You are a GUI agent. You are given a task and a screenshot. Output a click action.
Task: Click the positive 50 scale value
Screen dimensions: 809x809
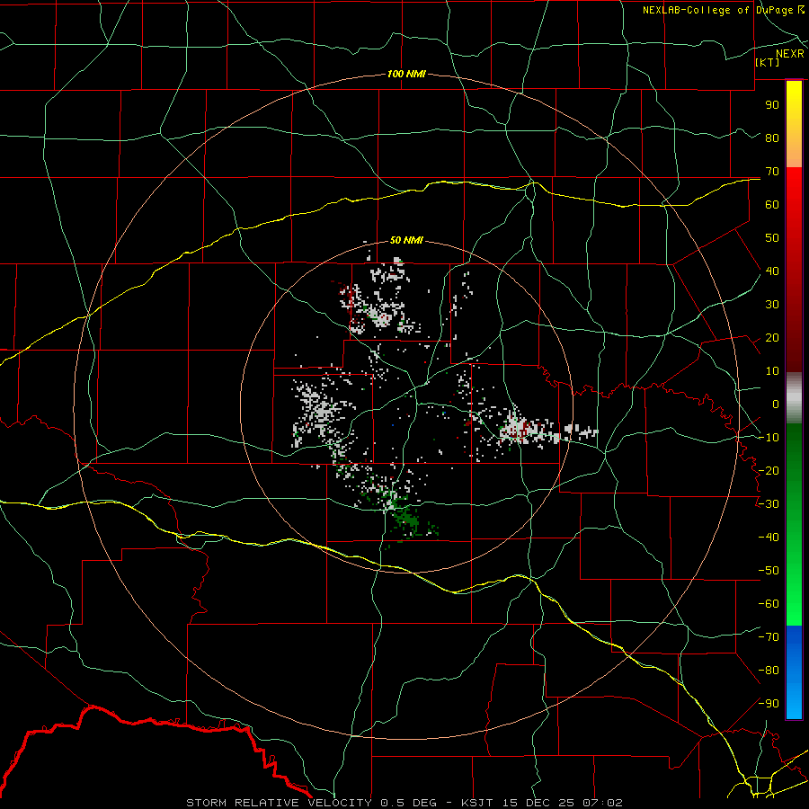point(772,238)
